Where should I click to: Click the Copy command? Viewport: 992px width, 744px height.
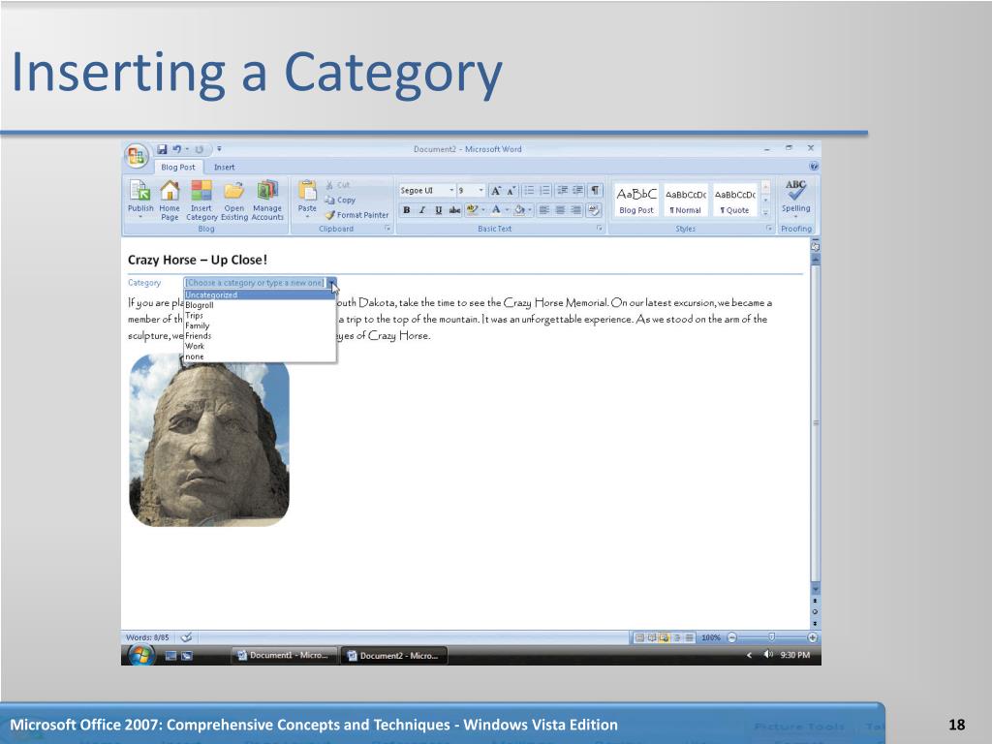tap(340, 200)
